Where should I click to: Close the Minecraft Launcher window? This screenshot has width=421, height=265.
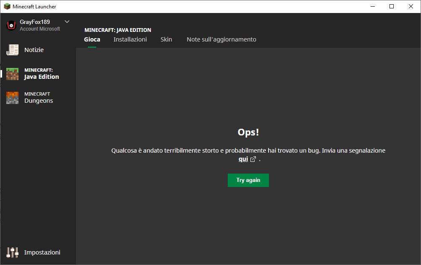(x=411, y=6)
